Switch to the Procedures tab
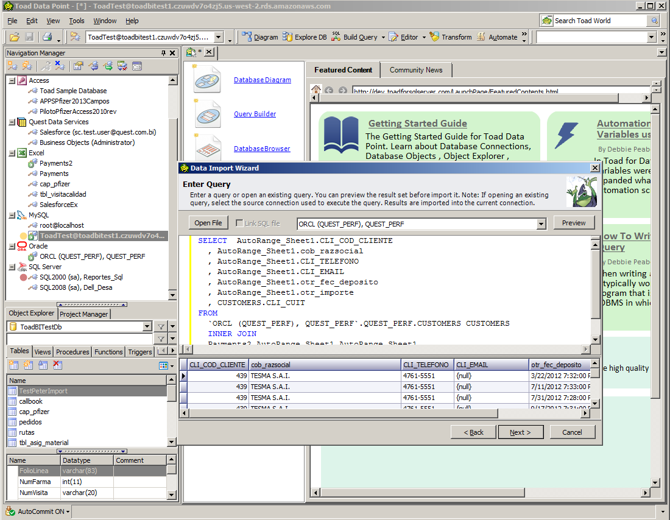The image size is (670, 520). 72,352
